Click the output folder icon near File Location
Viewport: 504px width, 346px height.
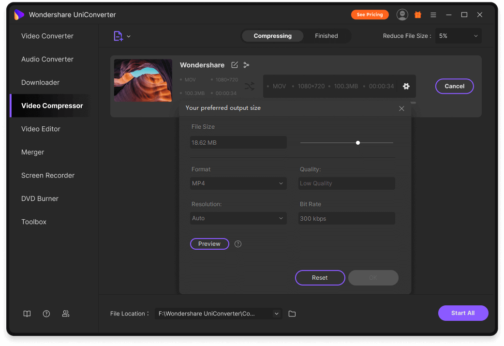(x=292, y=314)
